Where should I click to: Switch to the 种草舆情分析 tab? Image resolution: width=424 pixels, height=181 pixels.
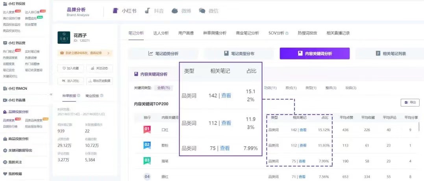[215, 33]
